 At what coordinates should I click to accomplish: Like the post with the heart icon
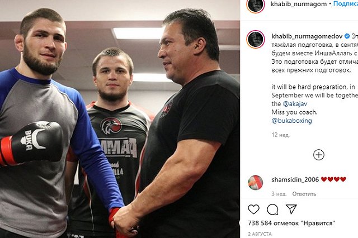[x=253, y=210]
